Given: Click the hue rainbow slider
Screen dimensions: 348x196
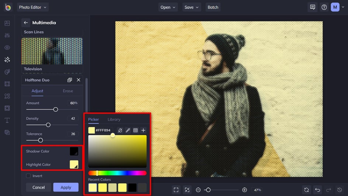Looking at the screenshot, I should tap(117, 173).
